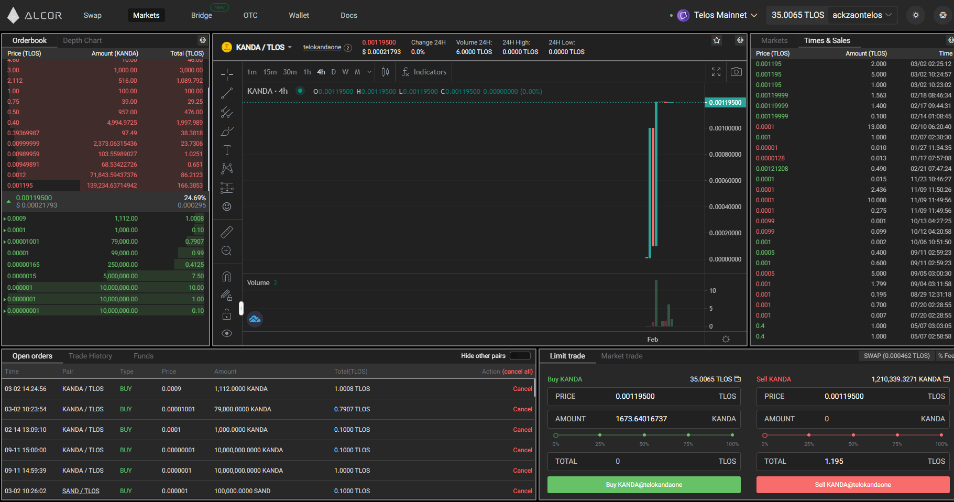Click the SWAP (0.000462 TLOS) button
The height and width of the screenshot is (502, 954).
pyautogui.click(x=896, y=356)
